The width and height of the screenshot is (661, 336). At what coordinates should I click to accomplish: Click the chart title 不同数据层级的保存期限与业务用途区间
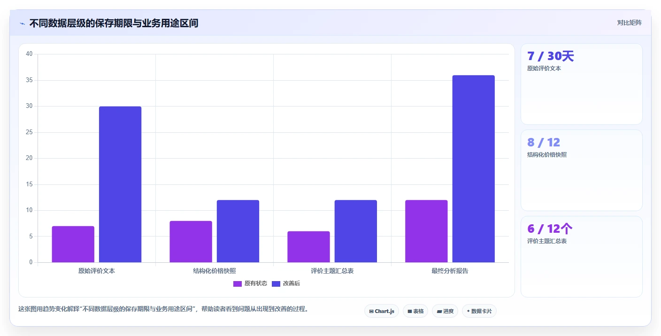[114, 23]
